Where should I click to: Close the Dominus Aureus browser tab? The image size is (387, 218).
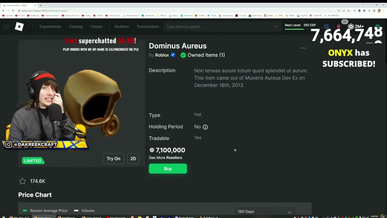pos(35,5)
